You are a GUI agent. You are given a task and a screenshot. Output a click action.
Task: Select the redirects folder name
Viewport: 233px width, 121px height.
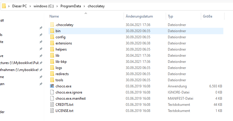pyautogui.click(x=62, y=74)
